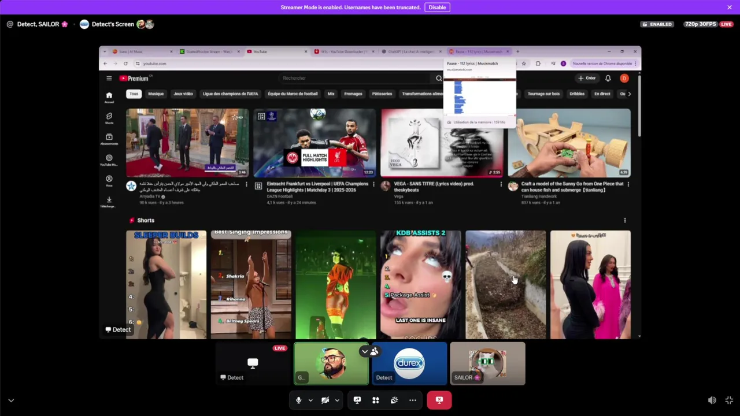This screenshot has width=740, height=416.
Task: Mute the stream volume speaker icon
Action: point(712,400)
